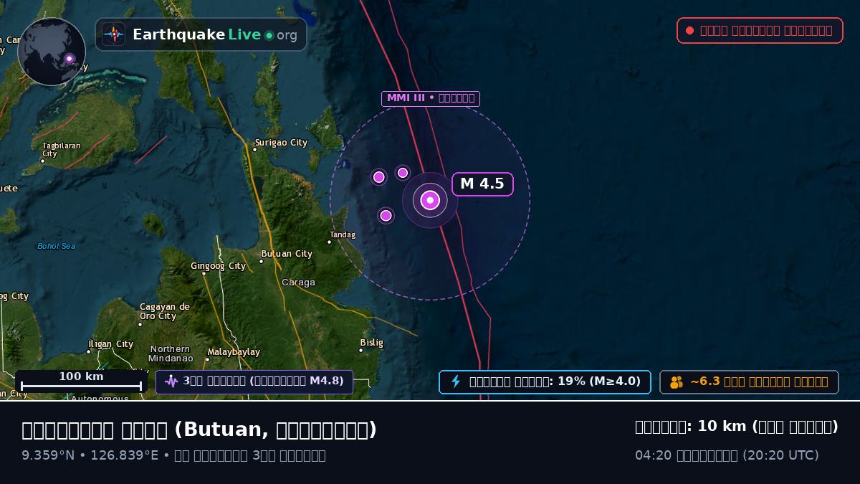Click the Iligan City map label
The height and width of the screenshot is (484, 860).
(110, 344)
